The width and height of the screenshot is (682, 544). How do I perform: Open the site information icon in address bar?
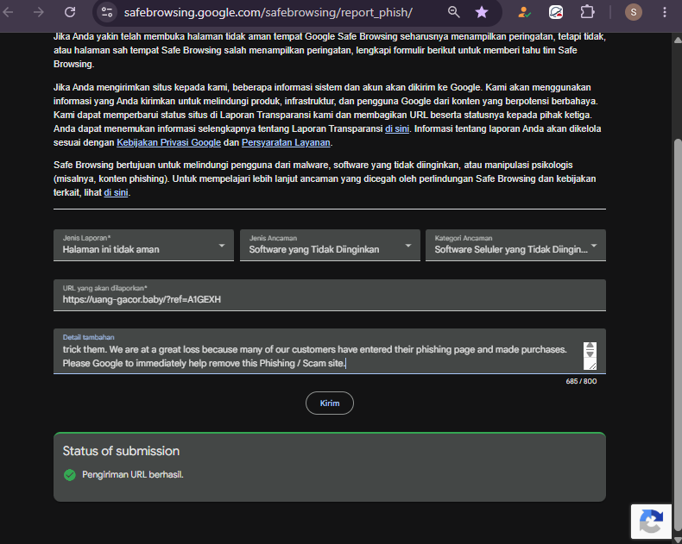(107, 12)
